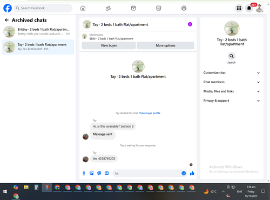The image size is (270, 200).
Task: Click message 'Hi, is this available? Section 8'
Action: pos(113,126)
